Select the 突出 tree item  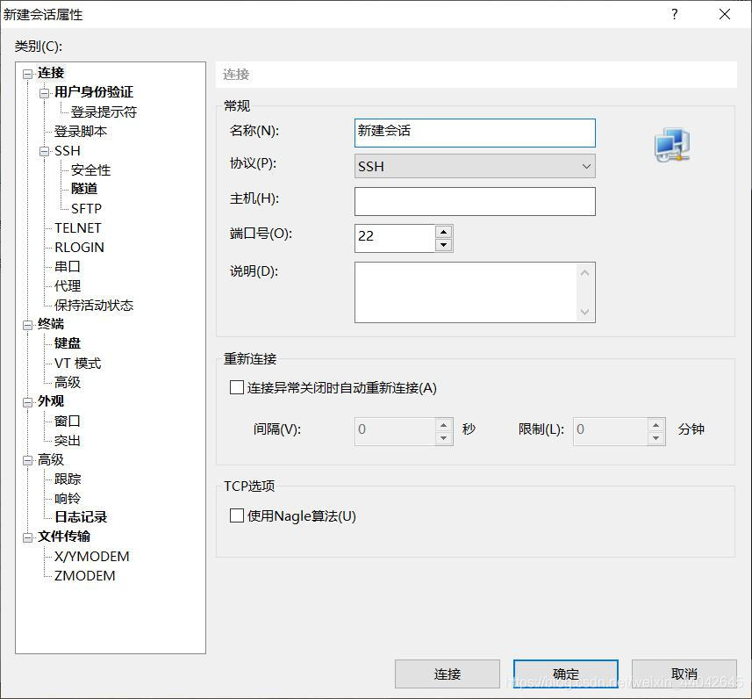68,440
